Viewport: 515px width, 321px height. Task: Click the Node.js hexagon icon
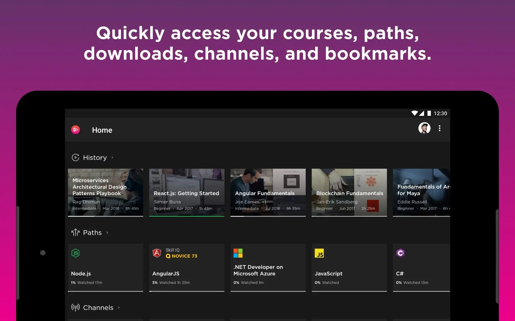point(75,253)
